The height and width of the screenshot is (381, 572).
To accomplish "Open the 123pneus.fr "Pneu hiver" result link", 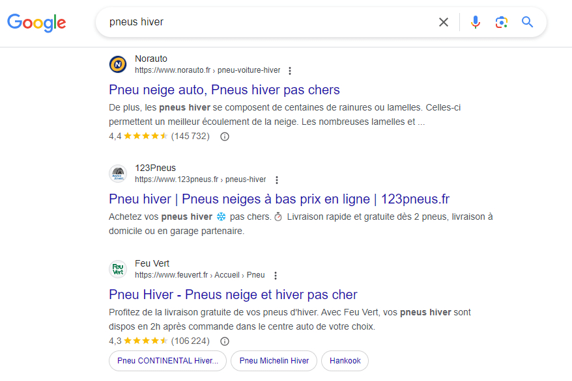I will tap(279, 199).
